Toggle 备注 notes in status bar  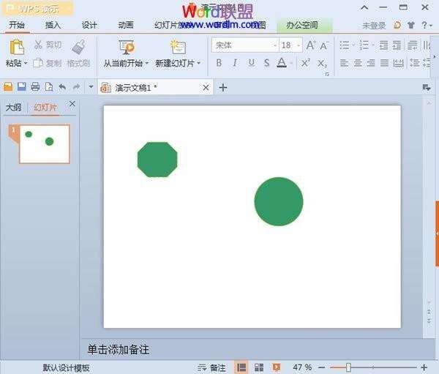click(211, 367)
